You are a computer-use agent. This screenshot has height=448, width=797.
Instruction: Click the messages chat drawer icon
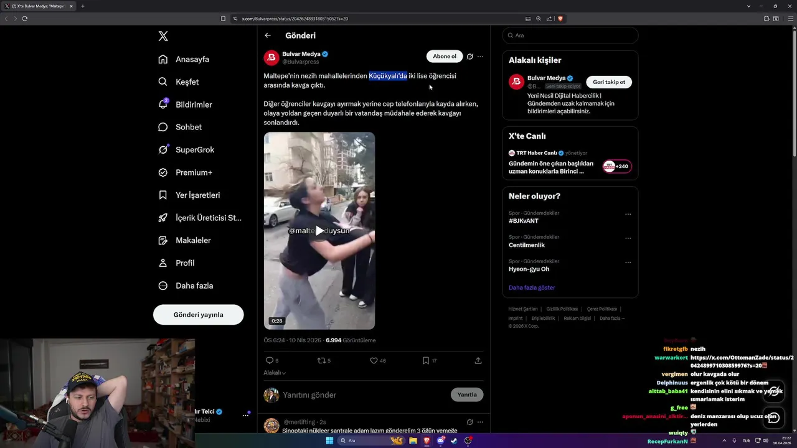(x=773, y=418)
